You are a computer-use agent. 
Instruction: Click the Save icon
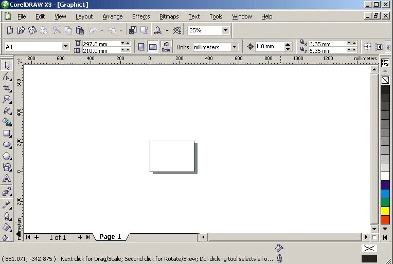point(32,30)
